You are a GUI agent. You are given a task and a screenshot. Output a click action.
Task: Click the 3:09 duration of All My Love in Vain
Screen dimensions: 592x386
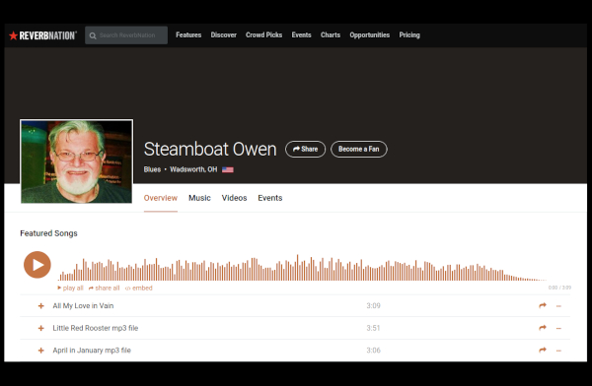tap(373, 306)
